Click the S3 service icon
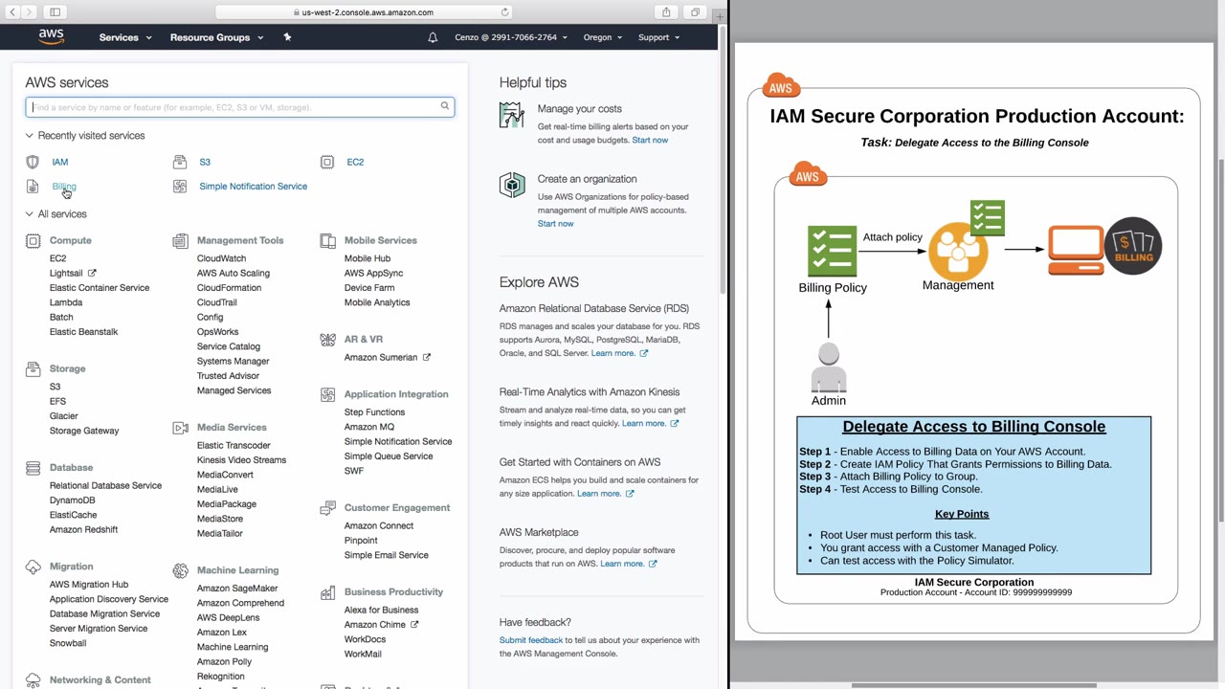1225x689 pixels. [179, 162]
